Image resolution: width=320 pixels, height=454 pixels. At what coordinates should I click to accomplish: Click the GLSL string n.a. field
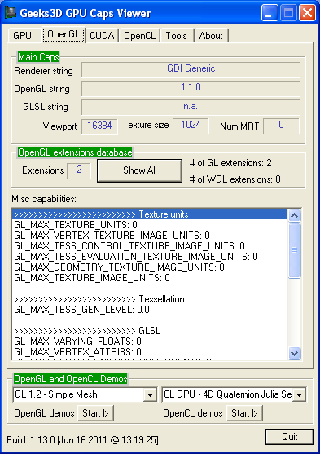tap(191, 107)
